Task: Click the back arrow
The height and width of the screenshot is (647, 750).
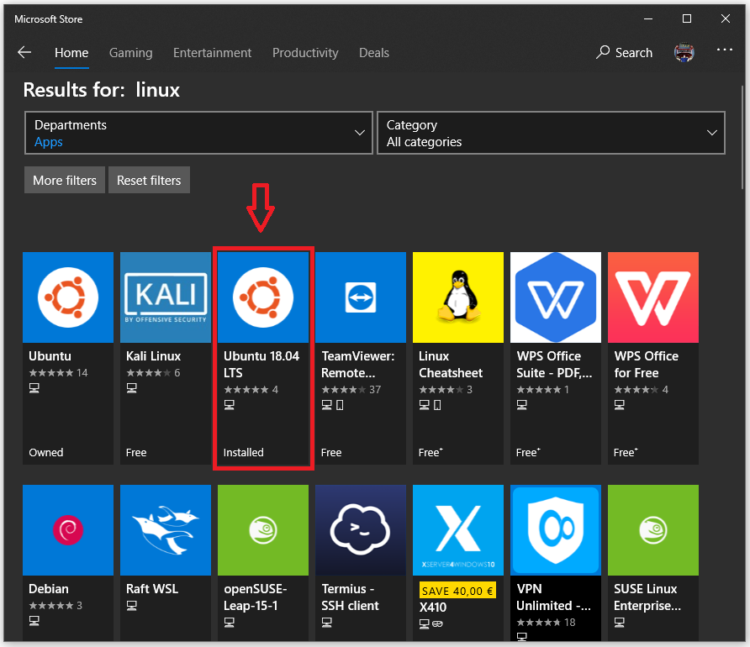Action: click(x=24, y=53)
